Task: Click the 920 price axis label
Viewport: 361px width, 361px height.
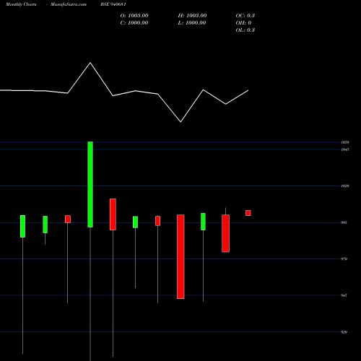Action: point(344,332)
